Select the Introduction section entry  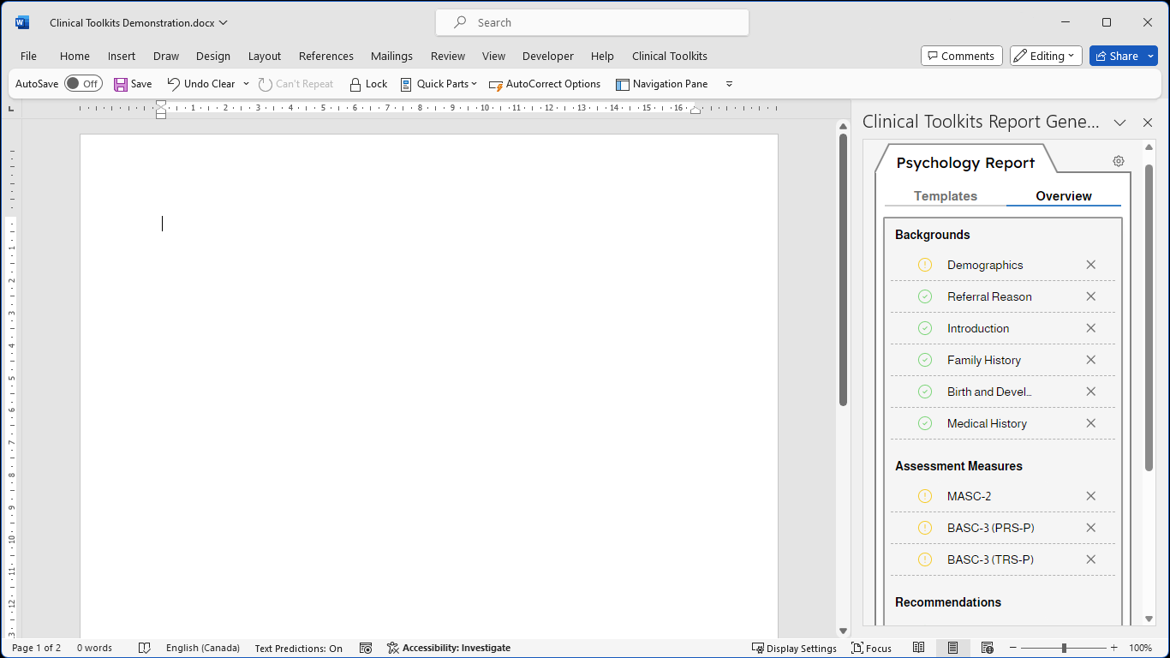coord(978,328)
